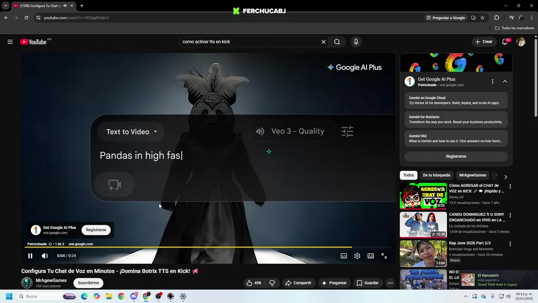The image size is (538, 303).
Task: Open the Chrome three-dot menu
Action: coord(532,18)
